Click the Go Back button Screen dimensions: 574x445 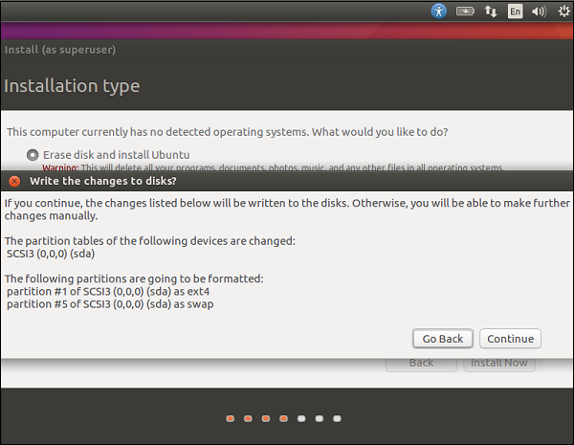coord(443,339)
